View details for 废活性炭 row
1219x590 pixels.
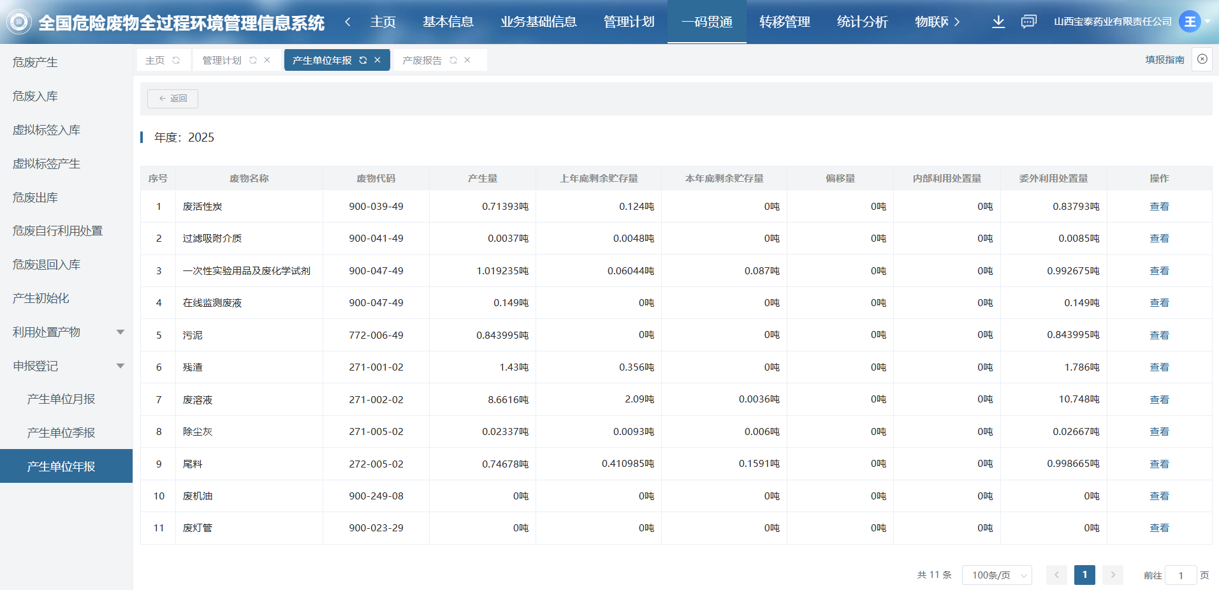[x=1159, y=206]
